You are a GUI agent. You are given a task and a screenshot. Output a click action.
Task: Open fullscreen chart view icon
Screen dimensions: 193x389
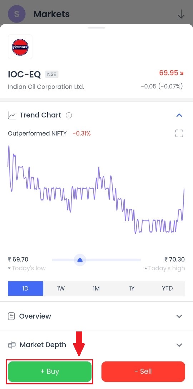179,133
